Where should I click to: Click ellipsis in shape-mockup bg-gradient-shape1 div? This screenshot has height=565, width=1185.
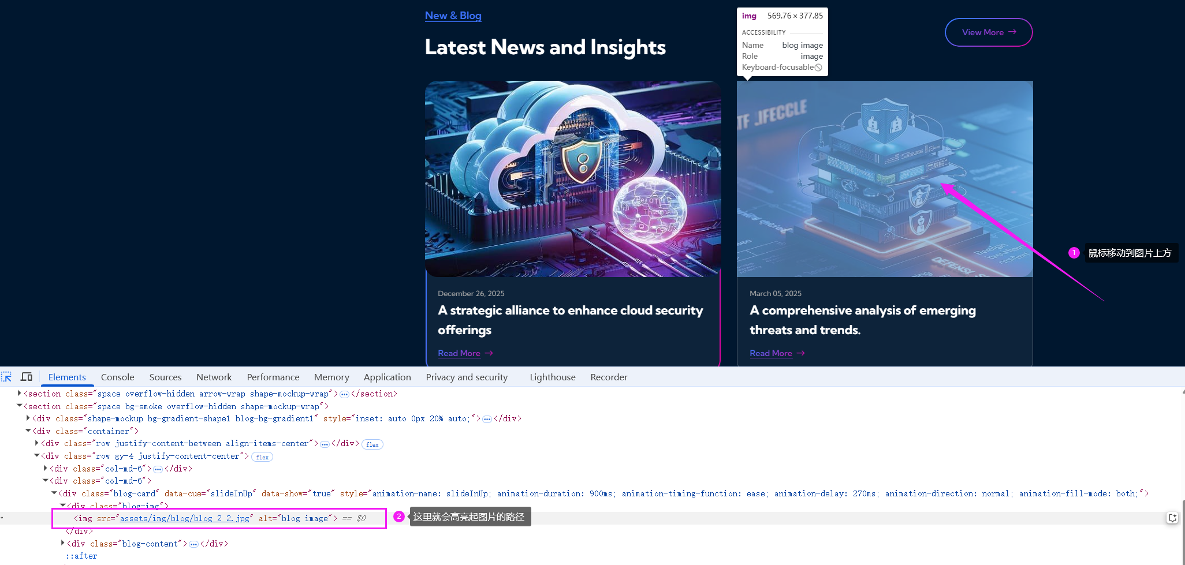coord(487,419)
